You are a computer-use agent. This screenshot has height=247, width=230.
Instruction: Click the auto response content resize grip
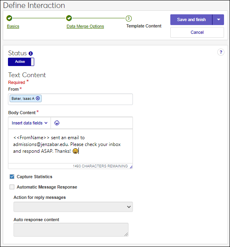click(x=126, y=234)
